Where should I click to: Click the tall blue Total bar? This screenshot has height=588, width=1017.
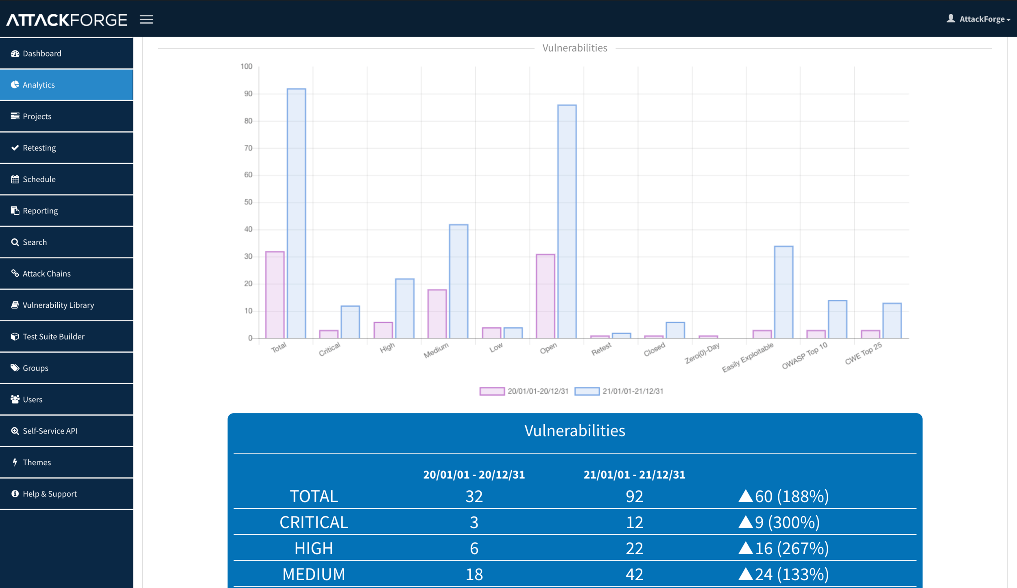[x=296, y=213]
